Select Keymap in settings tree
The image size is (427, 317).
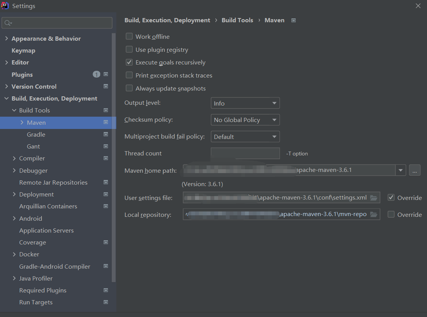23,51
